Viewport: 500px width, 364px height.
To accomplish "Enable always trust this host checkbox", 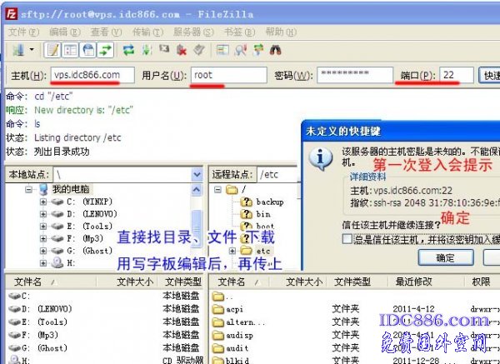I will pos(347,239).
